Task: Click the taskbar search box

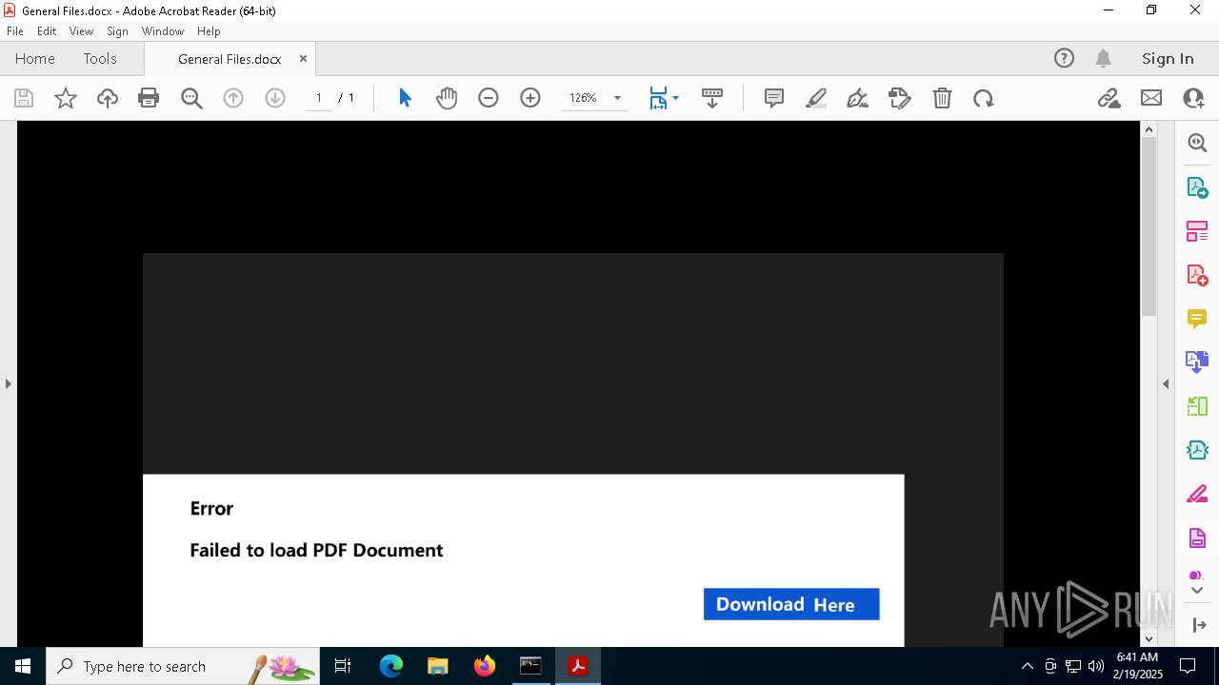Action: pos(184,666)
